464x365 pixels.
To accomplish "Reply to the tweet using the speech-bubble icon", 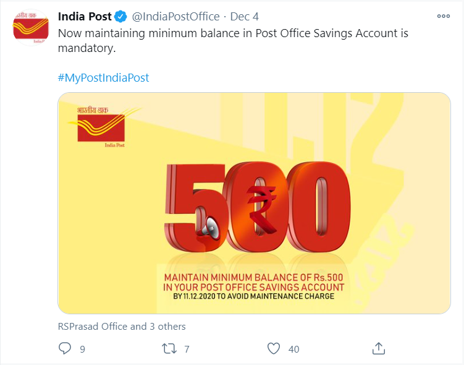I will pyautogui.click(x=65, y=349).
